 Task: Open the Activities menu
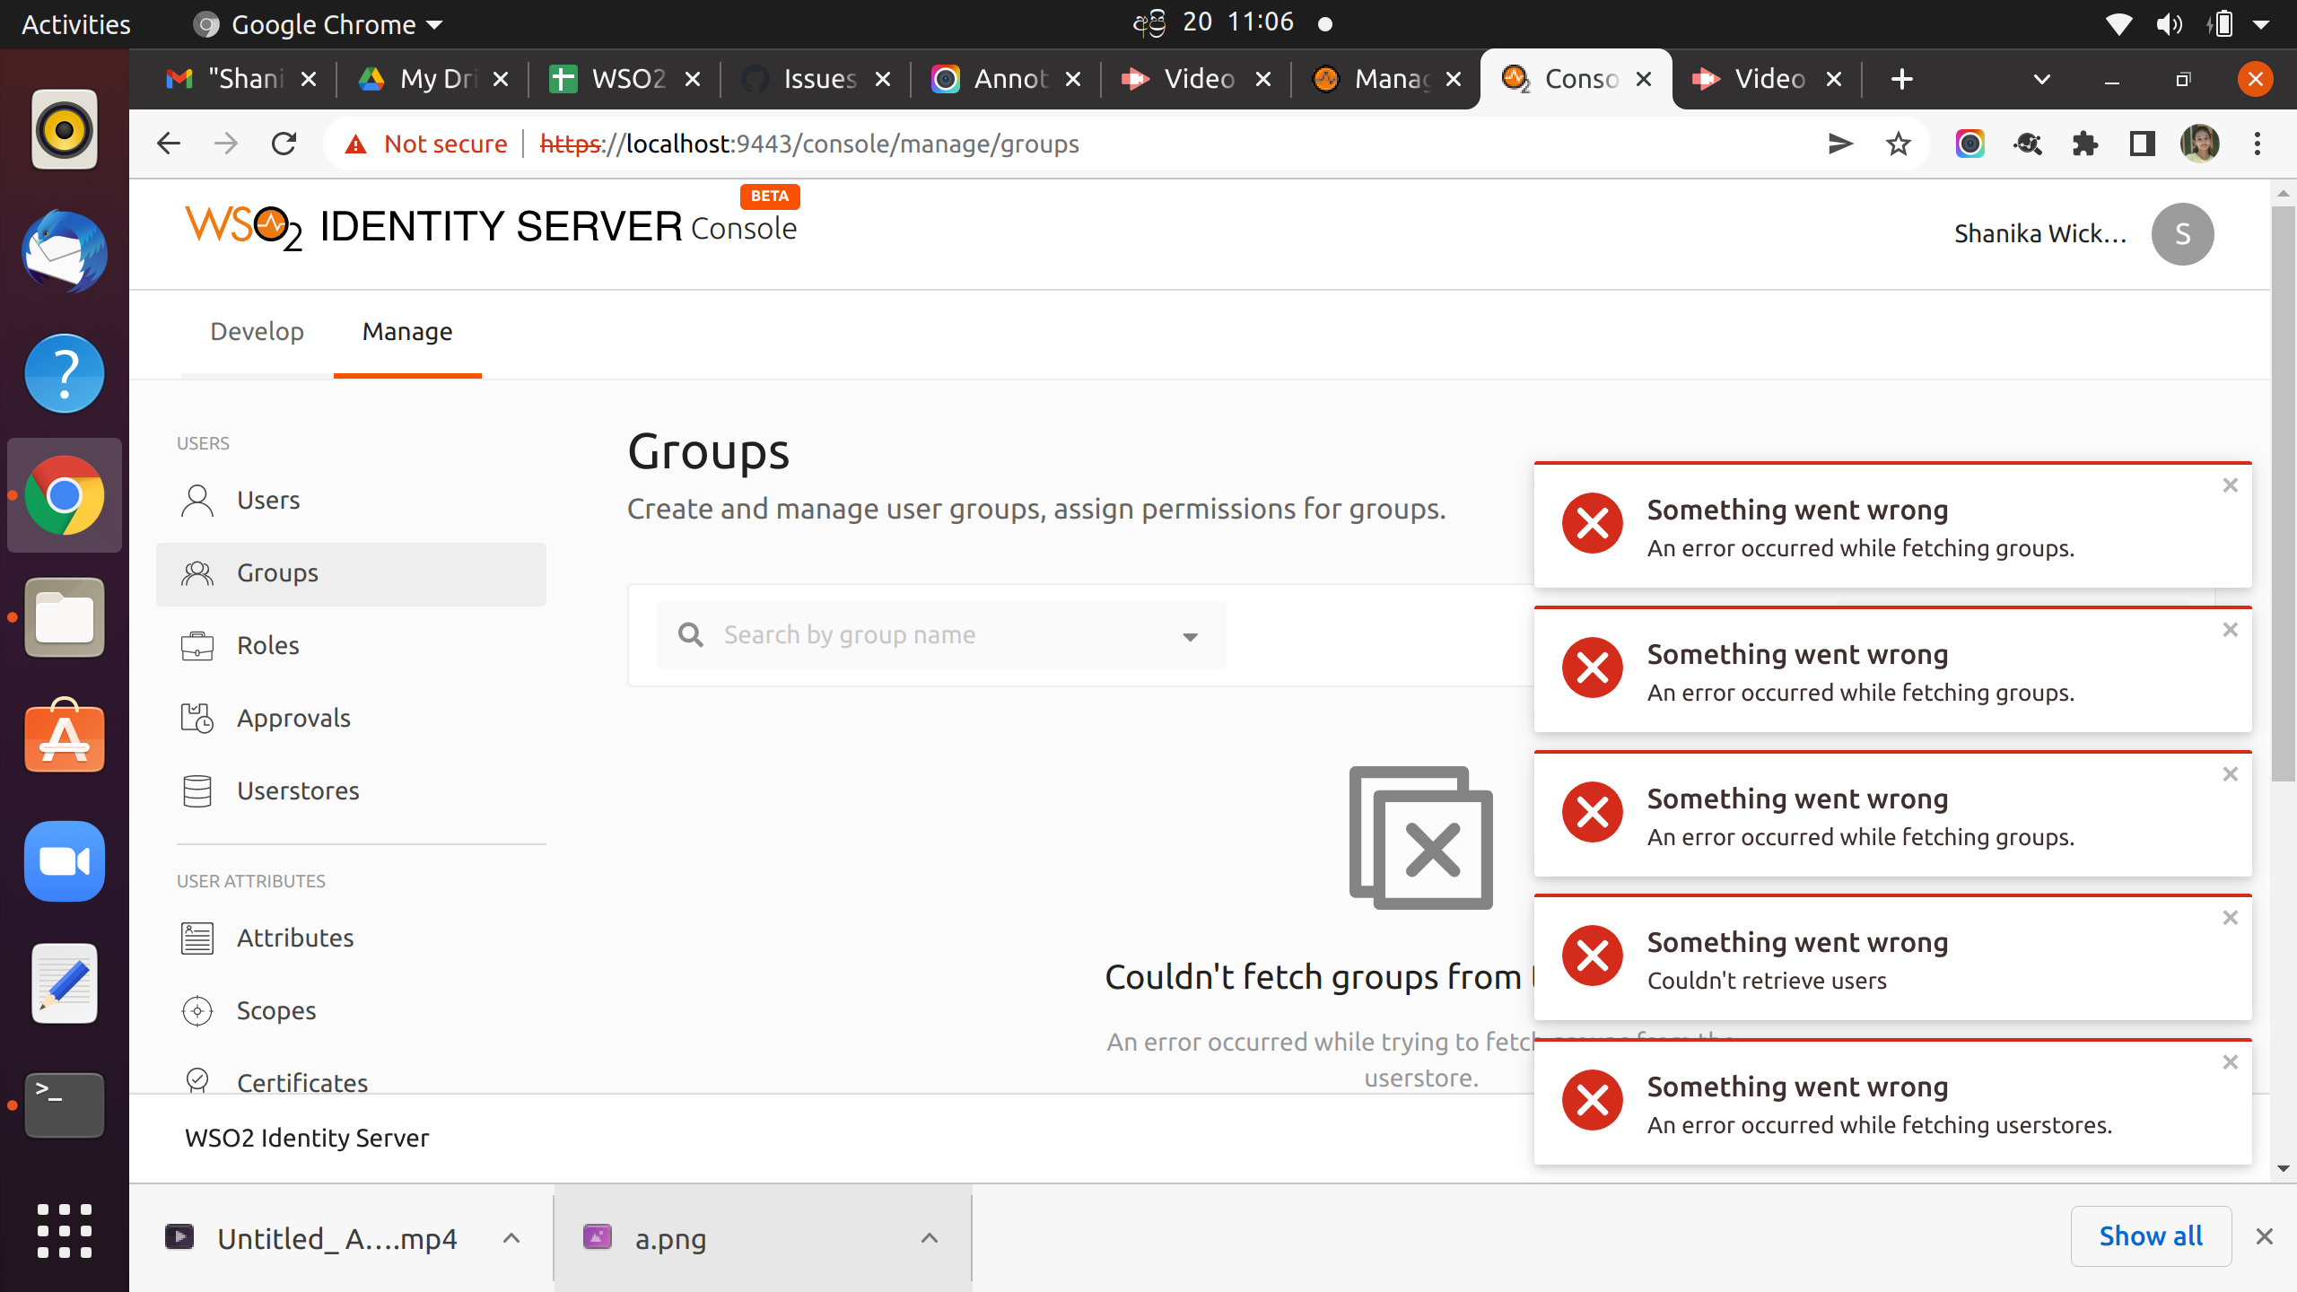pos(75,24)
